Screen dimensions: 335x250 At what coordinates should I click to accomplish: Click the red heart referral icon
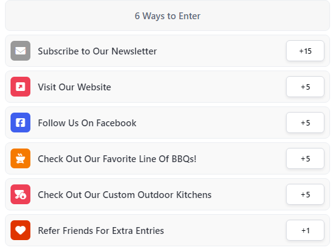(x=20, y=230)
